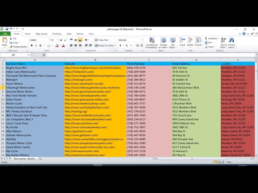Switch to the Page Layout tab
Viewport: 258px width, 193px height.
pyautogui.click(x=41, y=34)
